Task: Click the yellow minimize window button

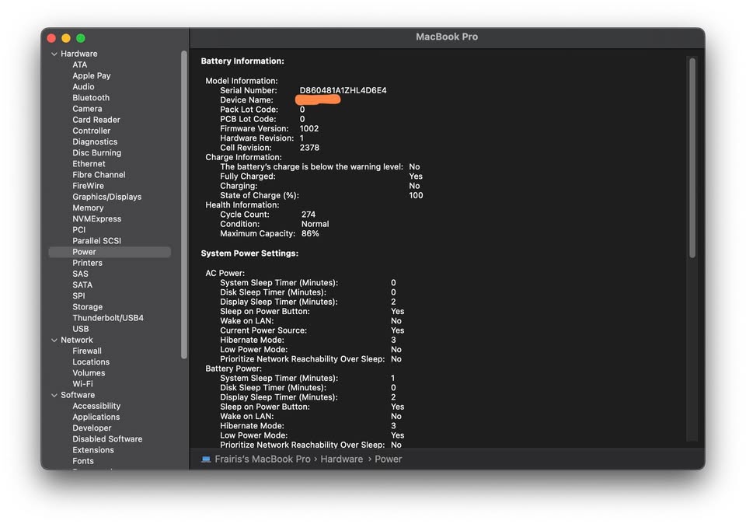Action: 66,38
